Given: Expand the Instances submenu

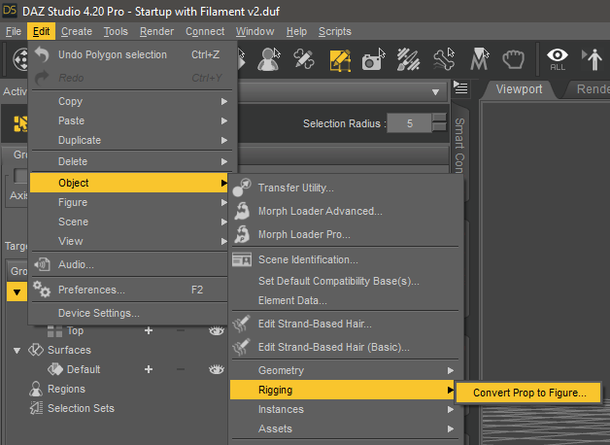Looking at the screenshot, I should coord(451,409).
